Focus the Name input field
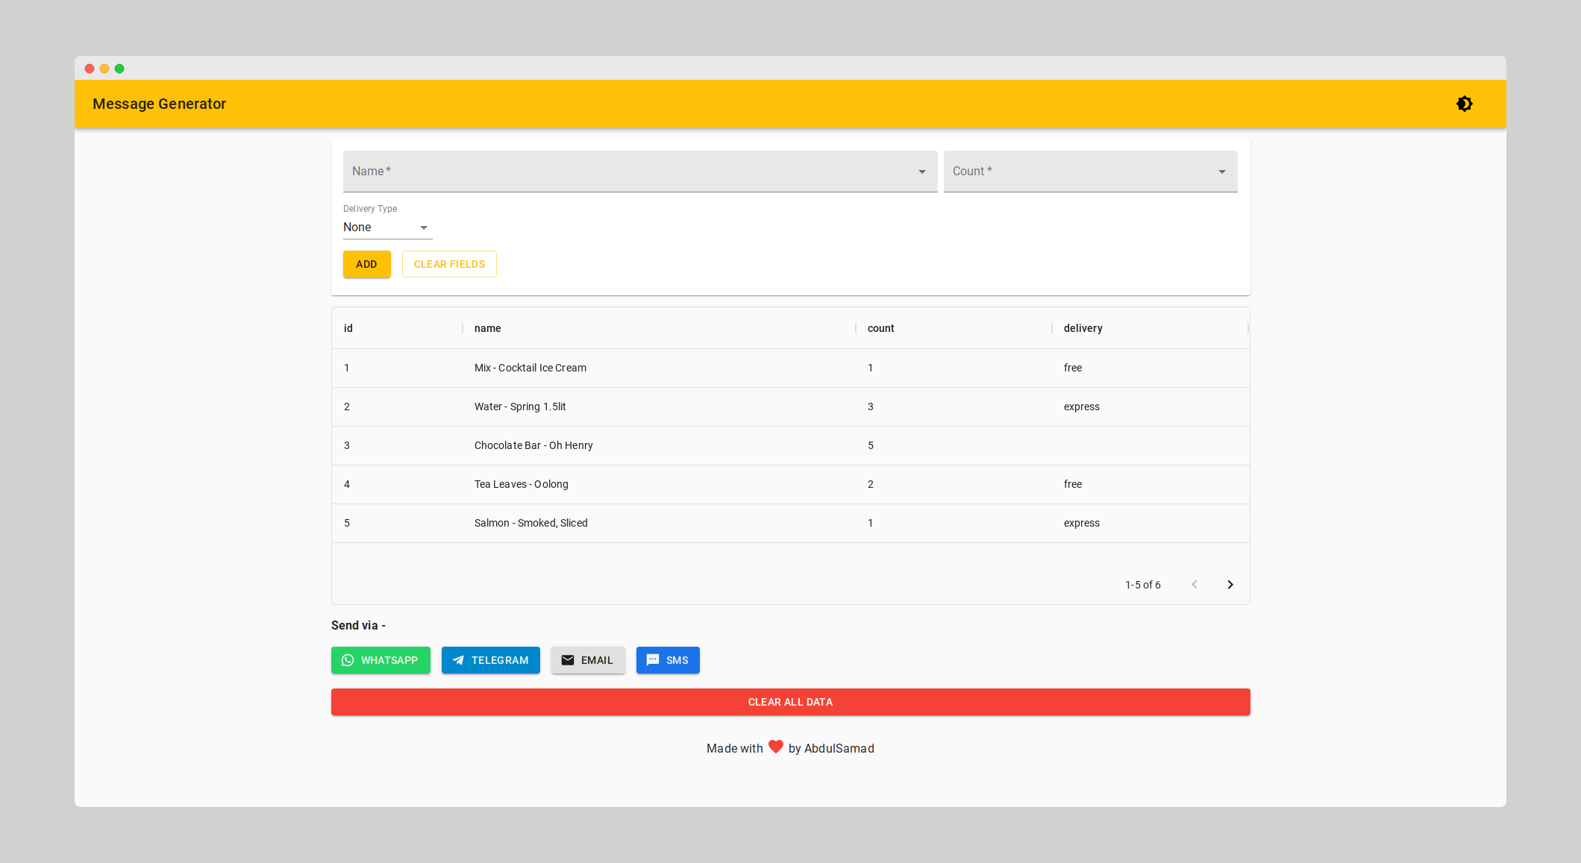 (x=640, y=172)
